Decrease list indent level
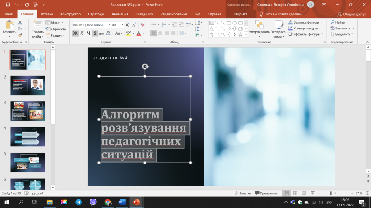Screen dimensions: 371x208 click(174, 24)
